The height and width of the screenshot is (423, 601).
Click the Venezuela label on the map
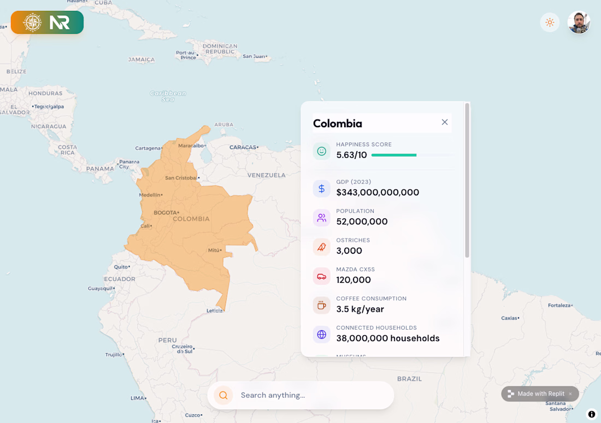coord(267,175)
